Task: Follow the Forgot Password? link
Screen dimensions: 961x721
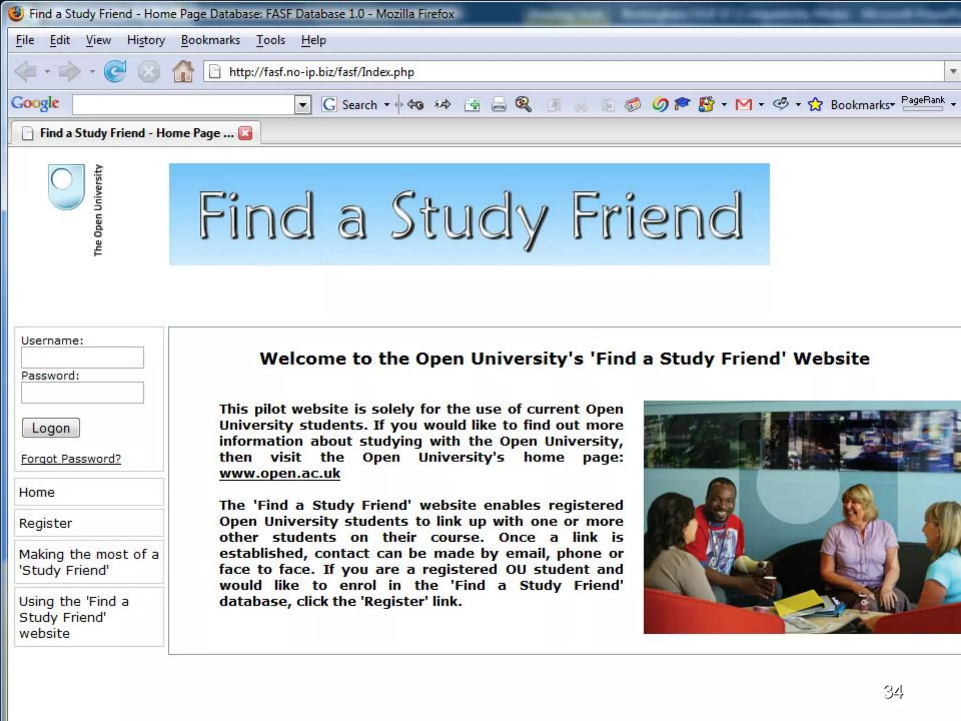Action: point(71,459)
